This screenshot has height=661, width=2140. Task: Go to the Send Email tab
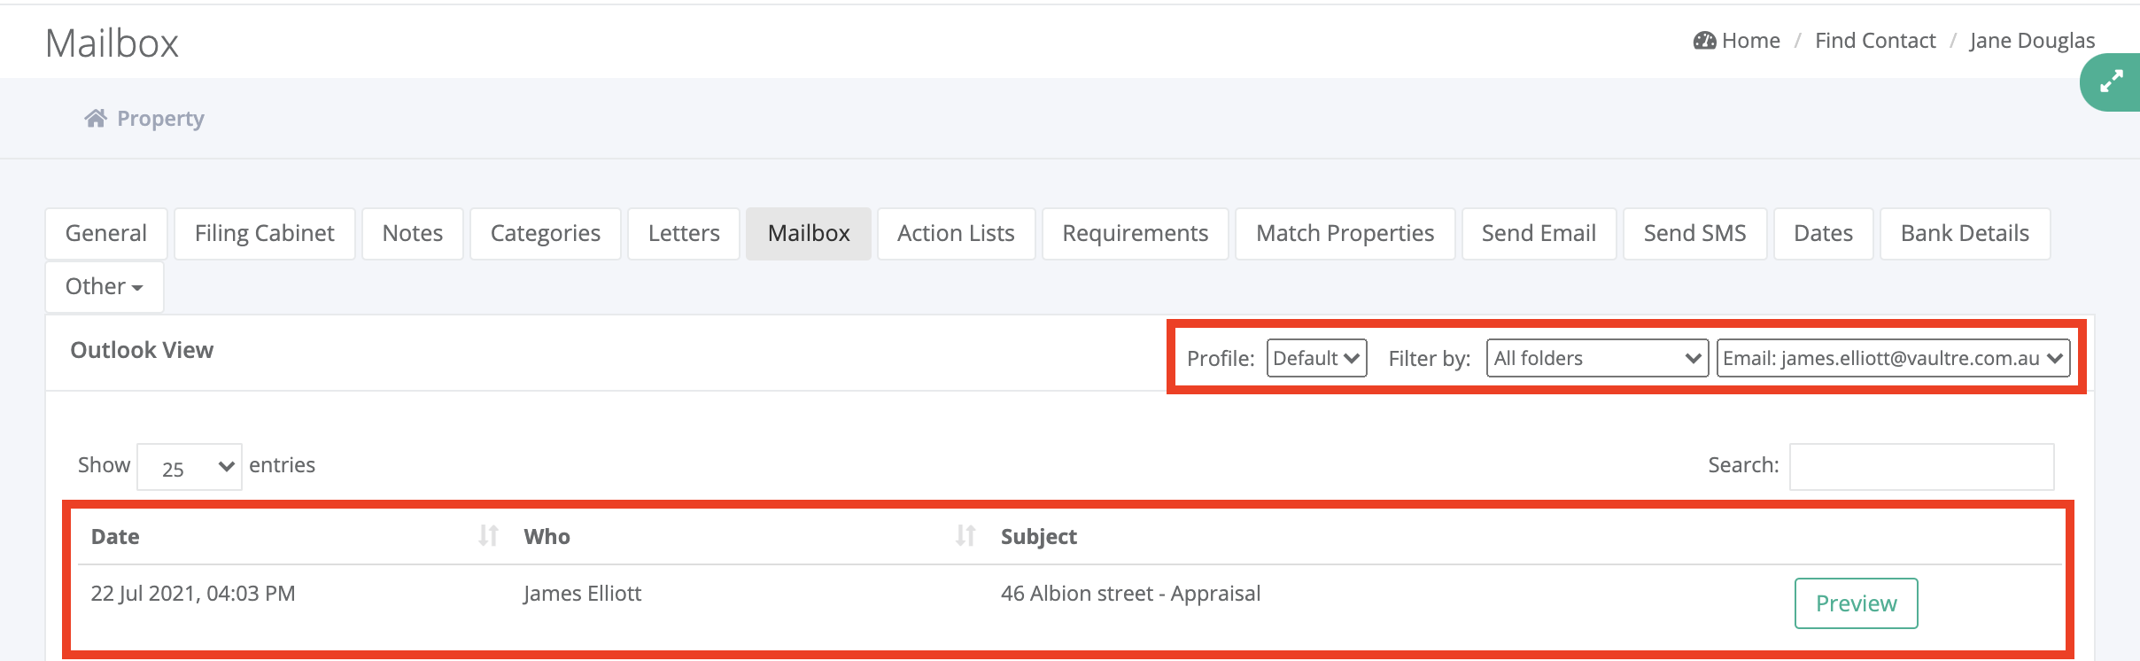tap(1539, 234)
